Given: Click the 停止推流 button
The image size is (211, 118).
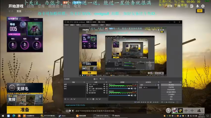Looking at the screenshot, I should click(x=171, y=85).
